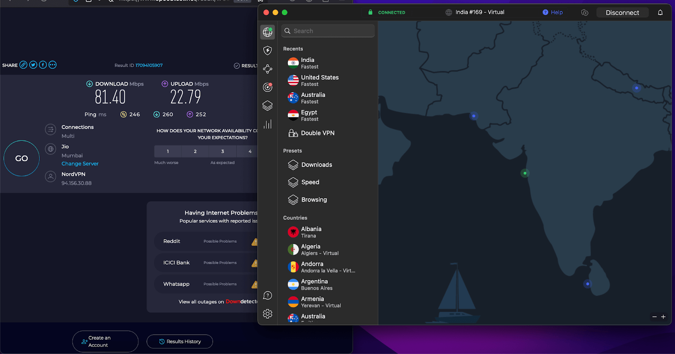Select Australia Fastest from Recents
The height and width of the screenshot is (354, 675).
[327, 98]
